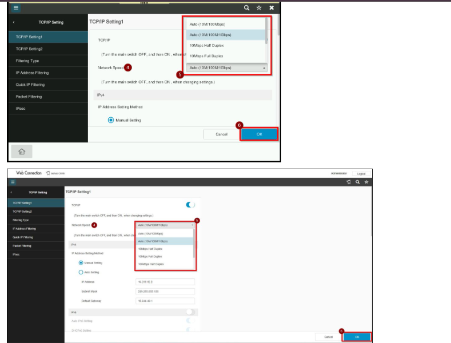Toggle the IPv6 switch
The height and width of the screenshot is (343, 451).
(x=190, y=312)
